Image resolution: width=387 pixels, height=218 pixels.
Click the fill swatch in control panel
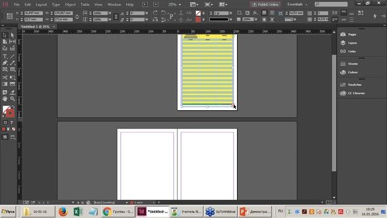[x=198, y=13]
